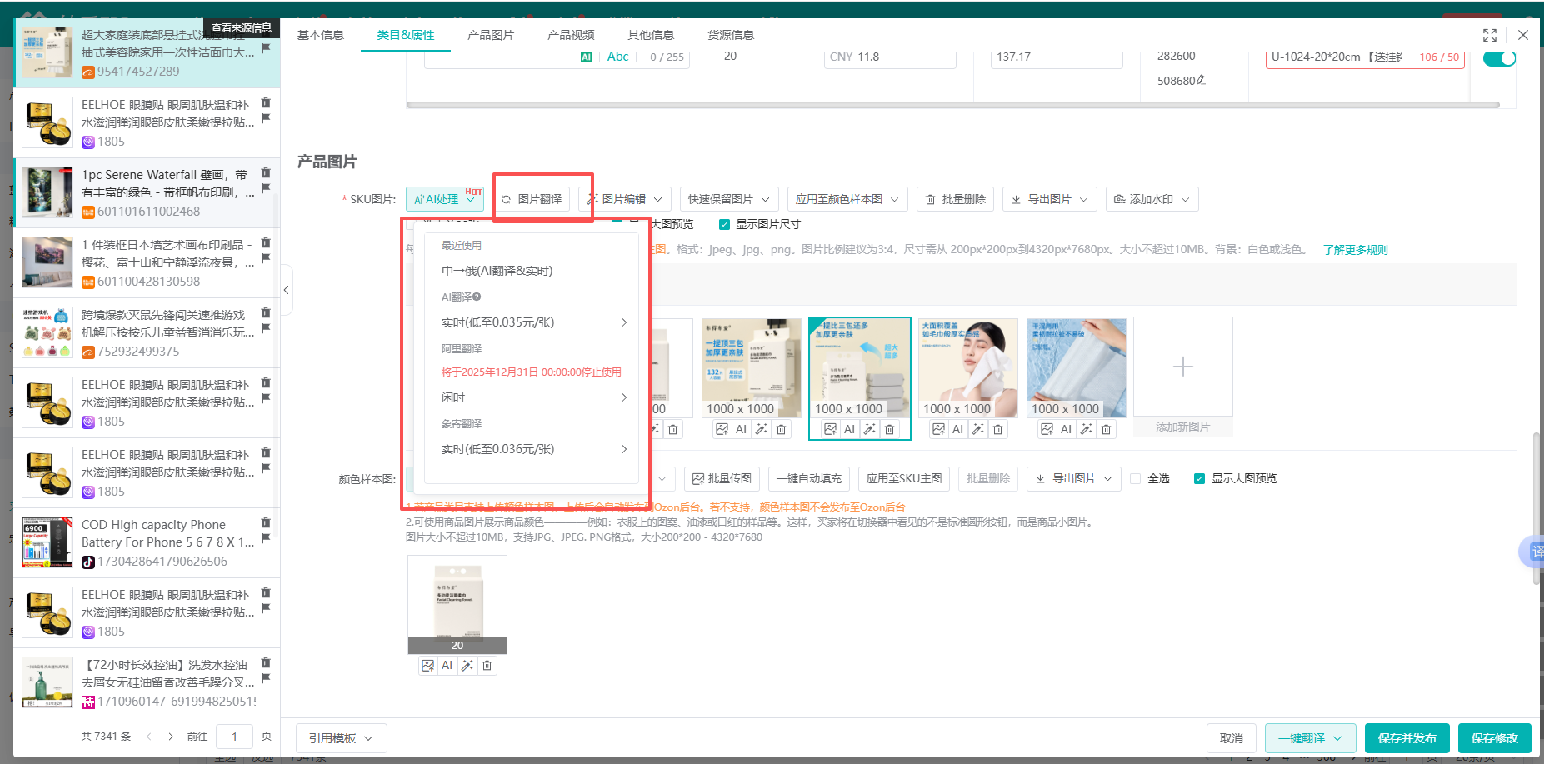Flag the COD High capacity Phone row
The image size is (1544, 764).
click(x=266, y=539)
